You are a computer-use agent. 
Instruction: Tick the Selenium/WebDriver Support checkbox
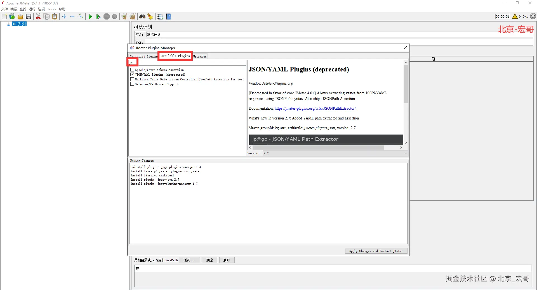132,84
